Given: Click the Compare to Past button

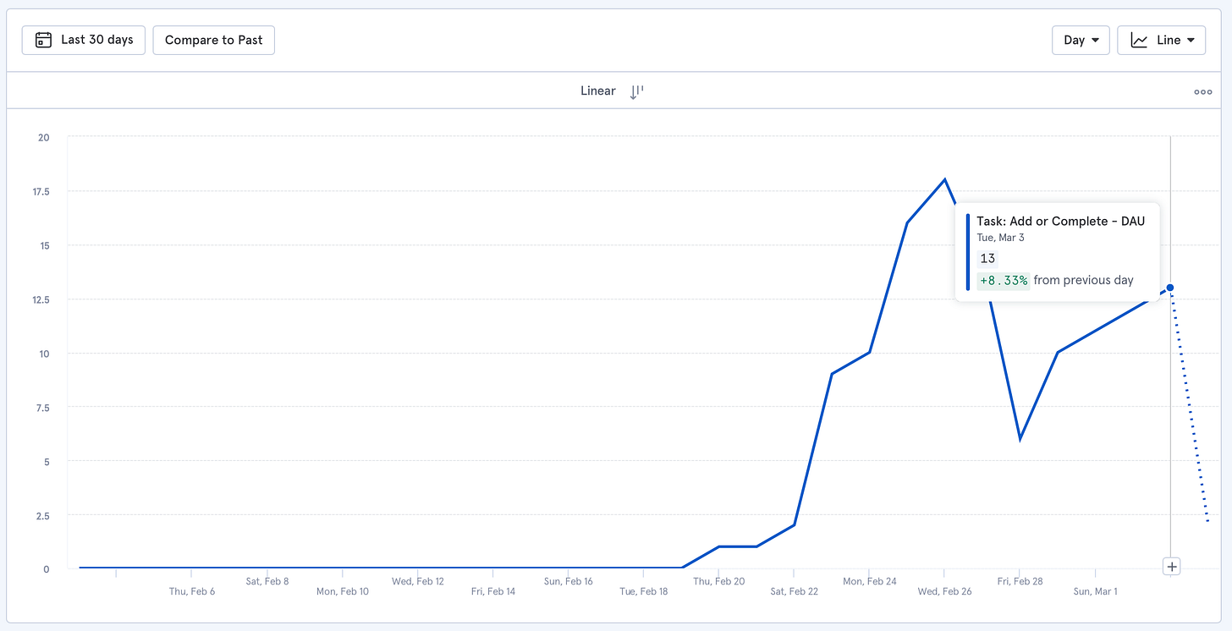Looking at the screenshot, I should (213, 40).
